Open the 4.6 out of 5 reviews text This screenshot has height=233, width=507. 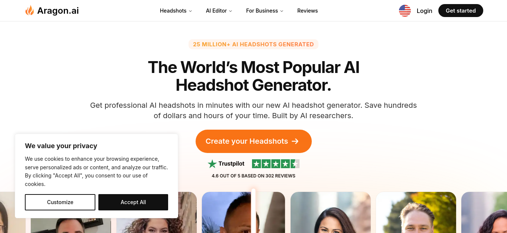[x=253, y=176]
